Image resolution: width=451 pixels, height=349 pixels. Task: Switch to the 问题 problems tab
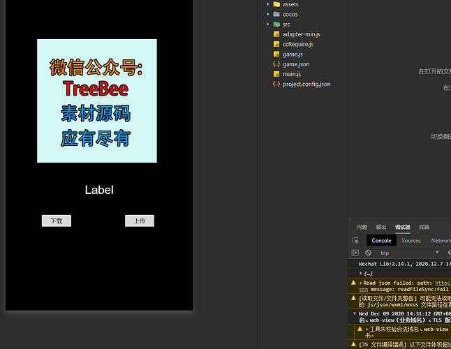[x=362, y=227]
